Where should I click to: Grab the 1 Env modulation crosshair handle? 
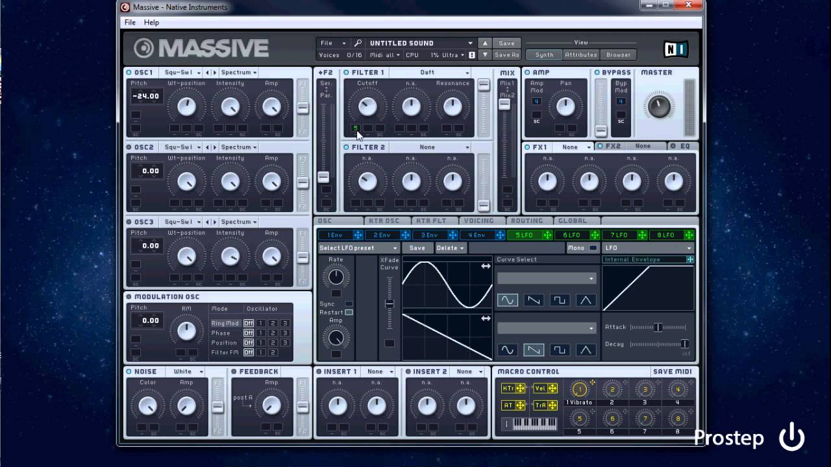coord(358,235)
